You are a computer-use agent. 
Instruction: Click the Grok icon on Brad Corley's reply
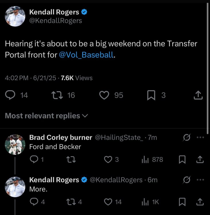click(x=187, y=138)
